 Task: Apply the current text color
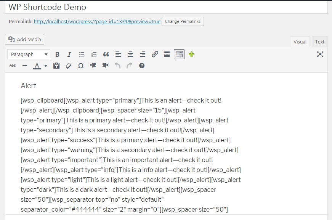click(37, 66)
